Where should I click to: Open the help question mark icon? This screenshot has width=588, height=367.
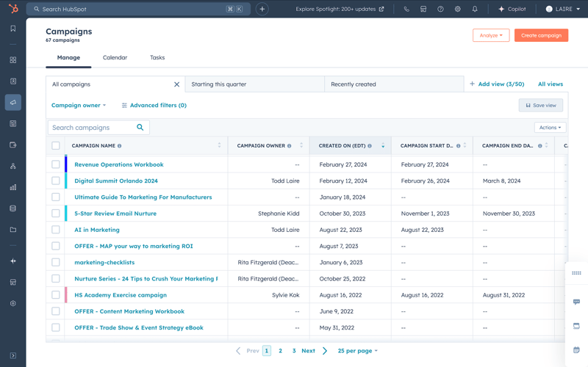pyautogui.click(x=440, y=9)
